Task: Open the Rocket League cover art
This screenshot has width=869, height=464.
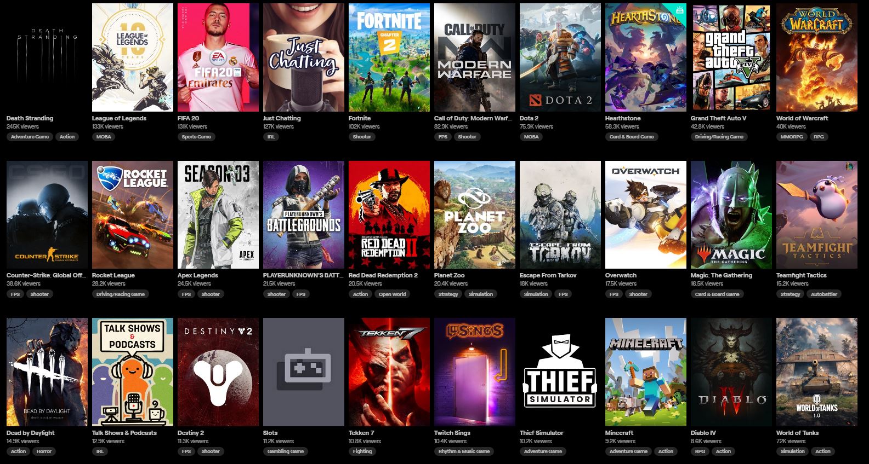Action: pos(133,214)
